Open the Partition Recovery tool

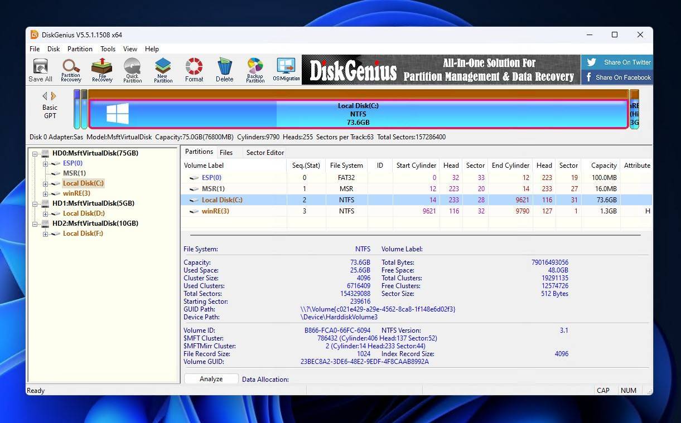click(x=71, y=70)
